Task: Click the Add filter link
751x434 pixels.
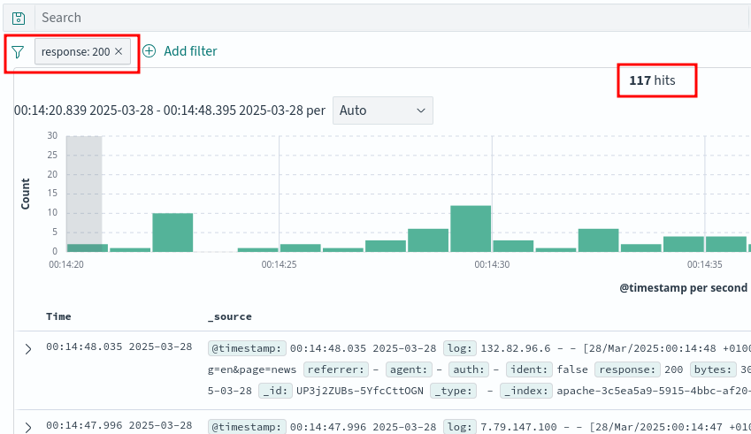Action: [x=190, y=51]
